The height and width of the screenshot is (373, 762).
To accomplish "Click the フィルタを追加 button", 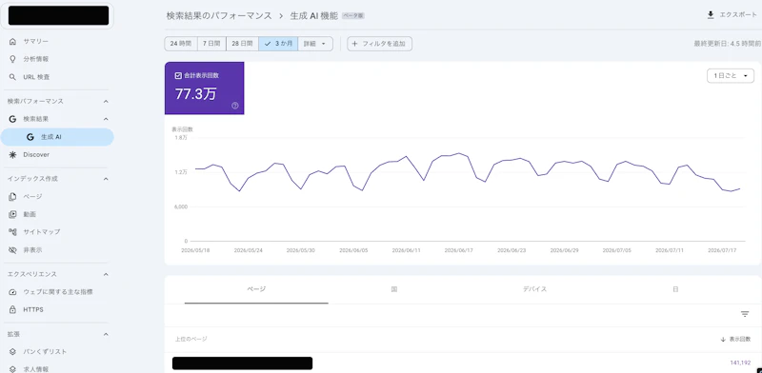I will [x=379, y=44].
